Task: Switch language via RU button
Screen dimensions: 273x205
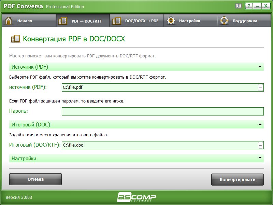Action: click(x=238, y=6)
